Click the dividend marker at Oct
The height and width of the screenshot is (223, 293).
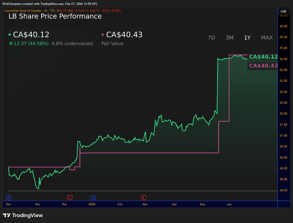[x=9, y=197]
